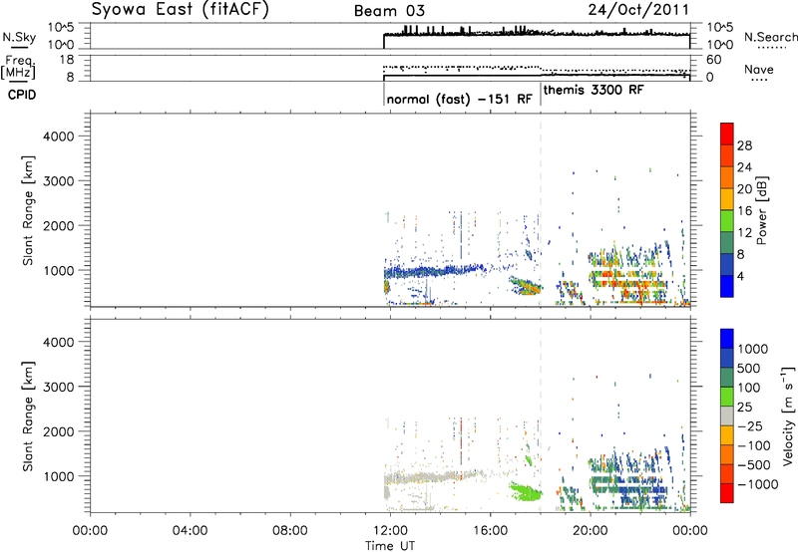The image size is (798, 552).
Task: Click the 'Time UT' axis label
Action: coord(389,546)
